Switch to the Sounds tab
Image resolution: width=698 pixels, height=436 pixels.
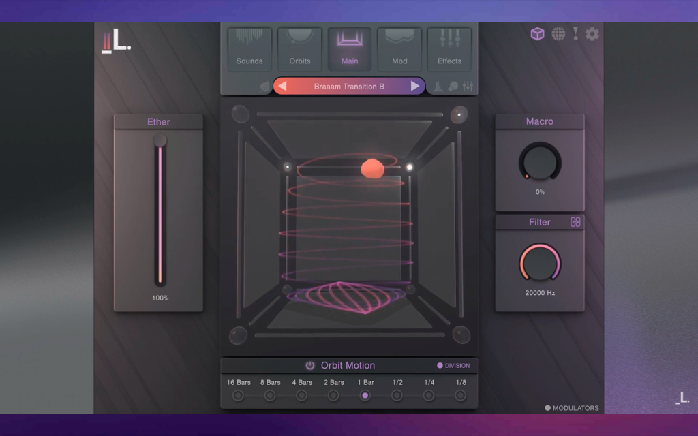[249, 49]
